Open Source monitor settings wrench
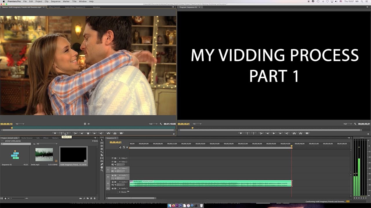 (161, 124)
